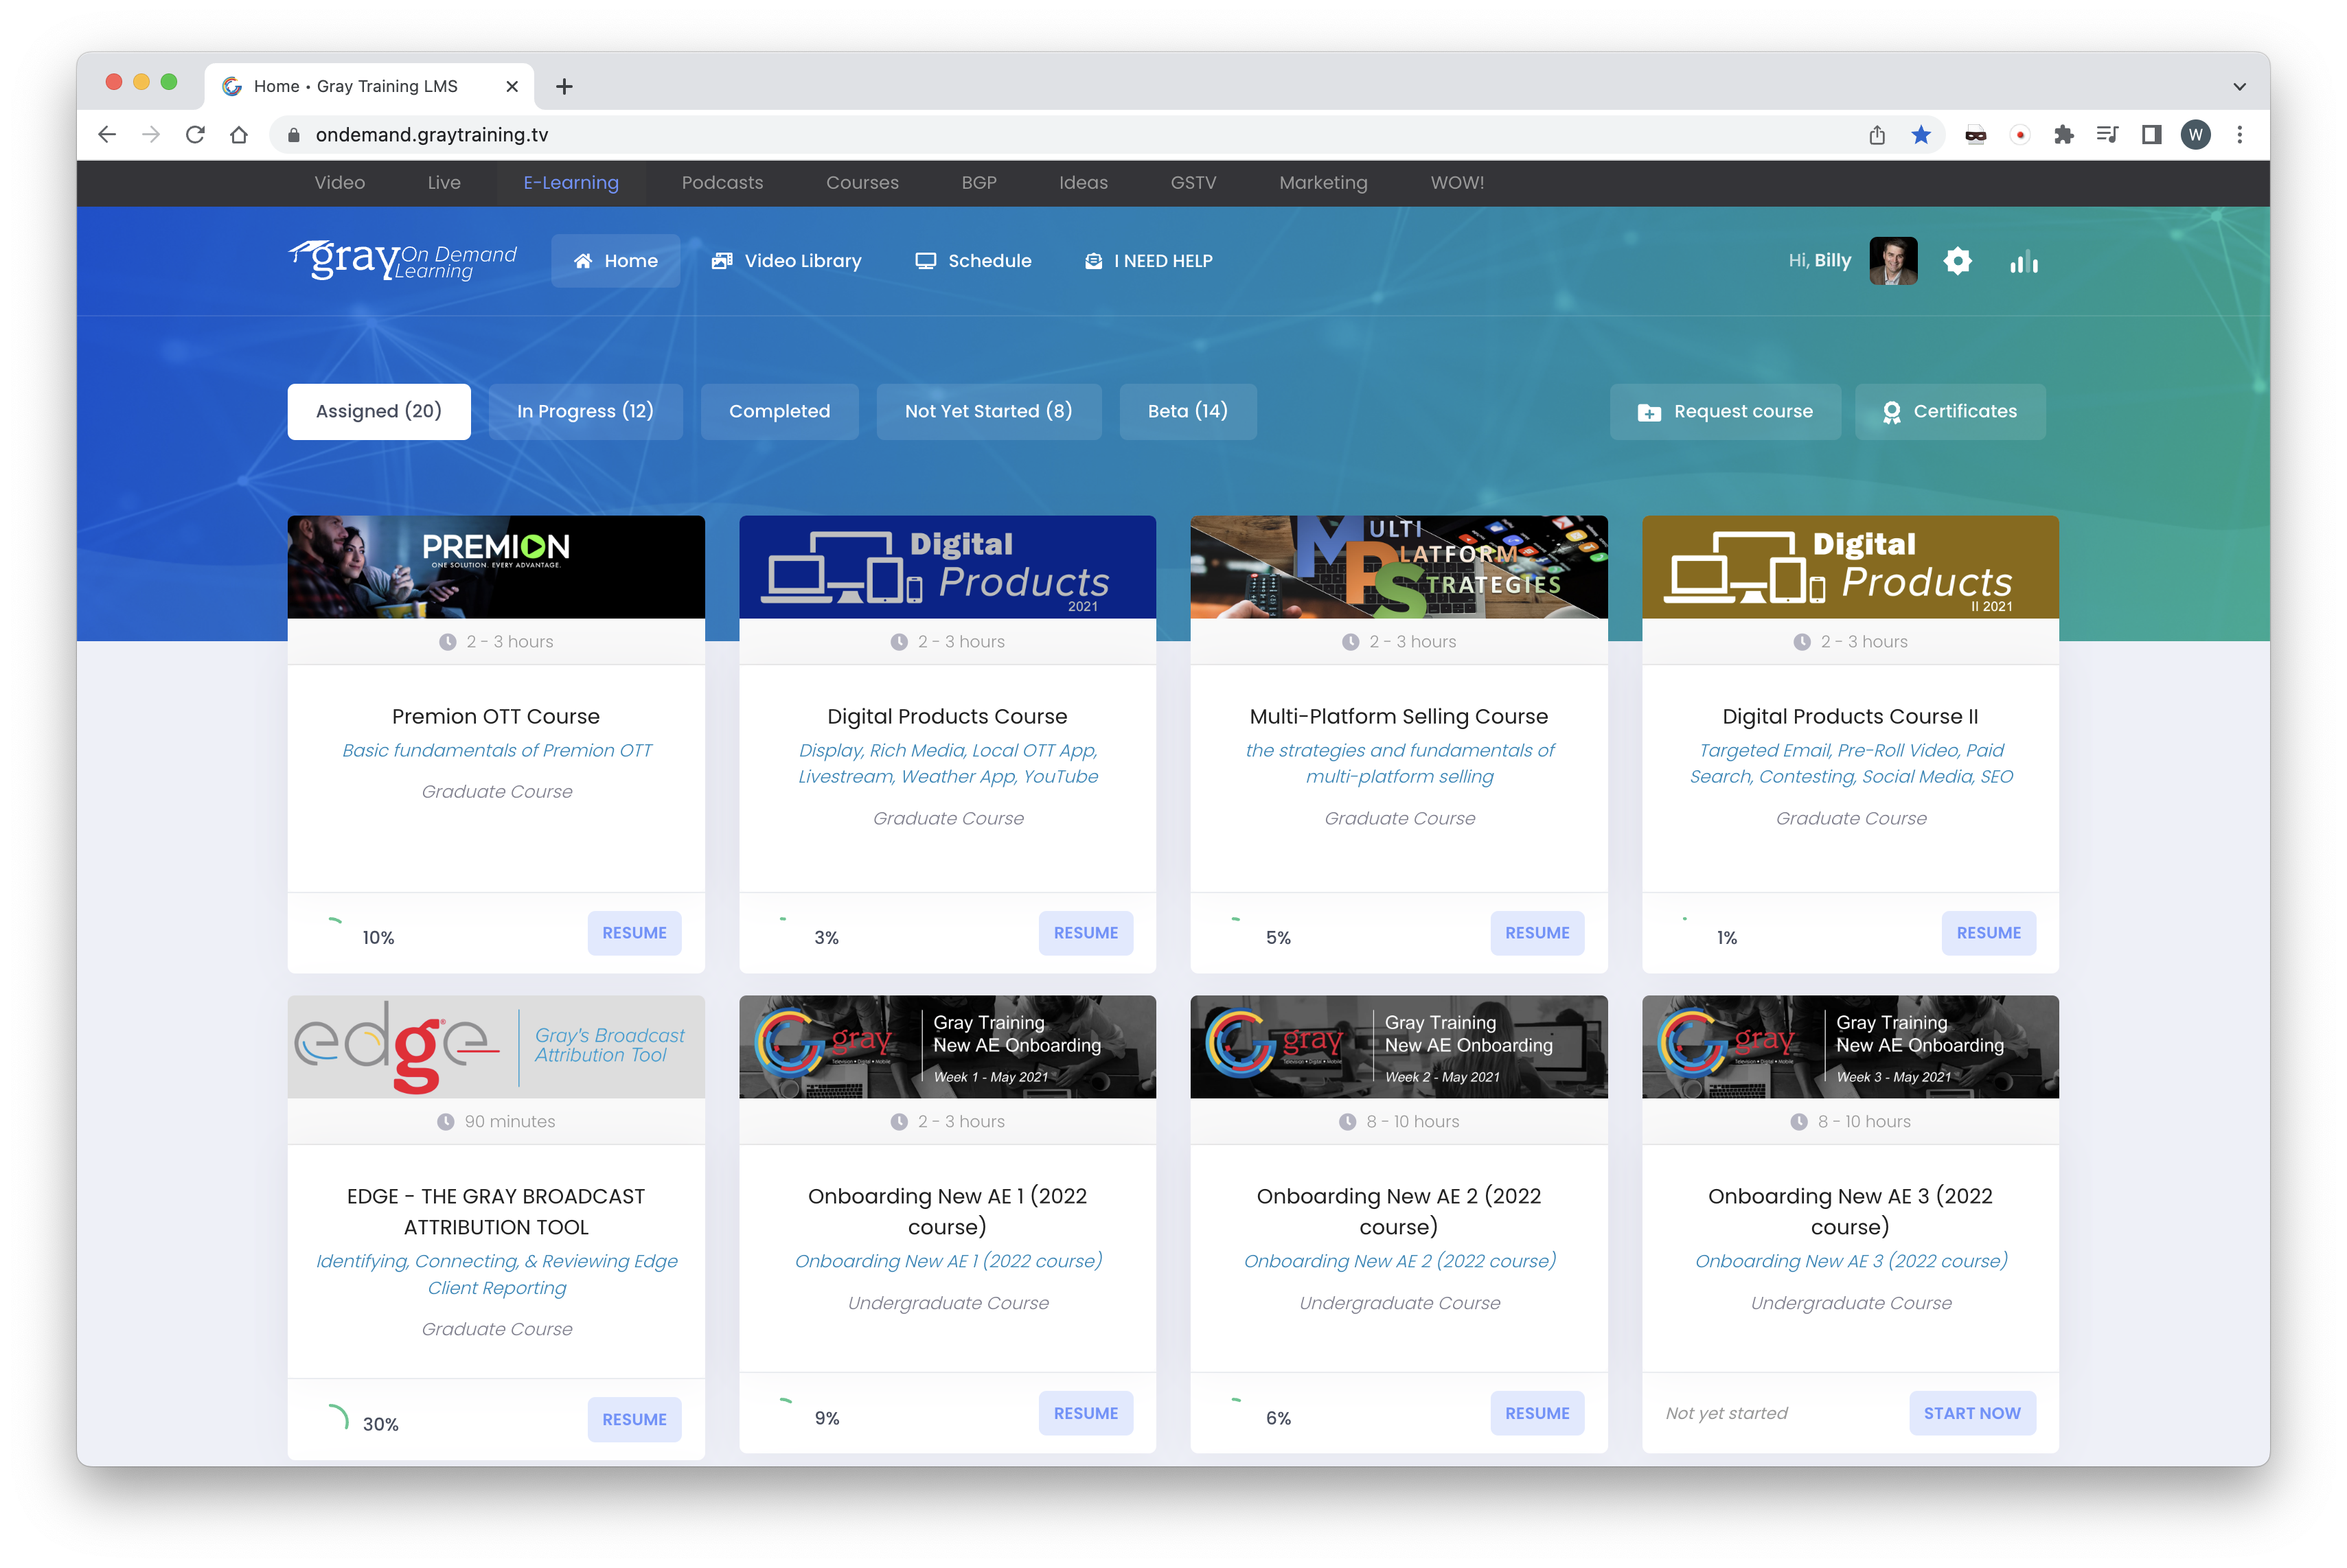Click the Digital Products Course II title
The height and width of the screenshot is (1568, 2347).
(x=1850, y=717)
